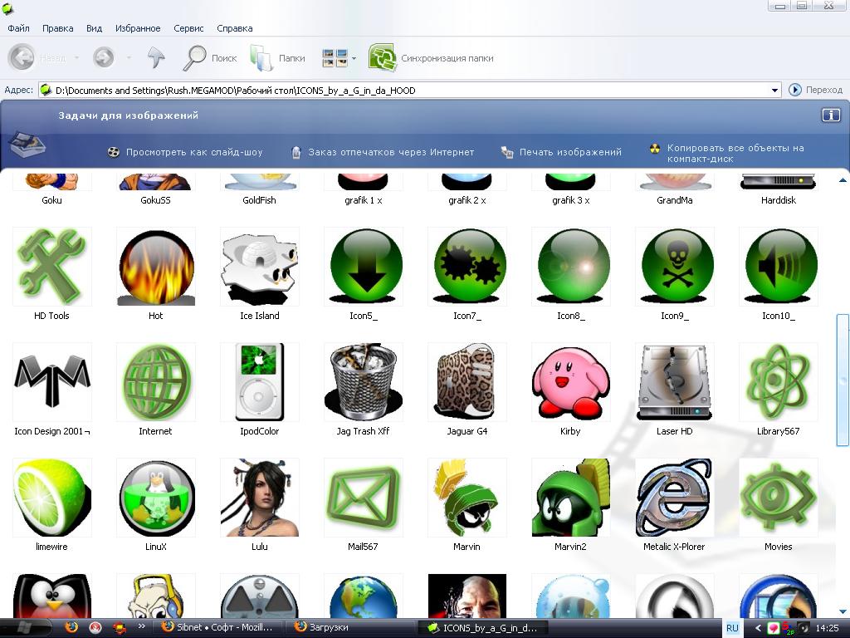
Task: Launch Firefox from quick launch bar
Action: (x=71, y=628)
